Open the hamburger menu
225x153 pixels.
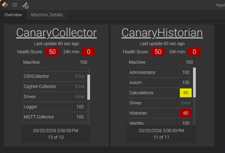point(15,5)
